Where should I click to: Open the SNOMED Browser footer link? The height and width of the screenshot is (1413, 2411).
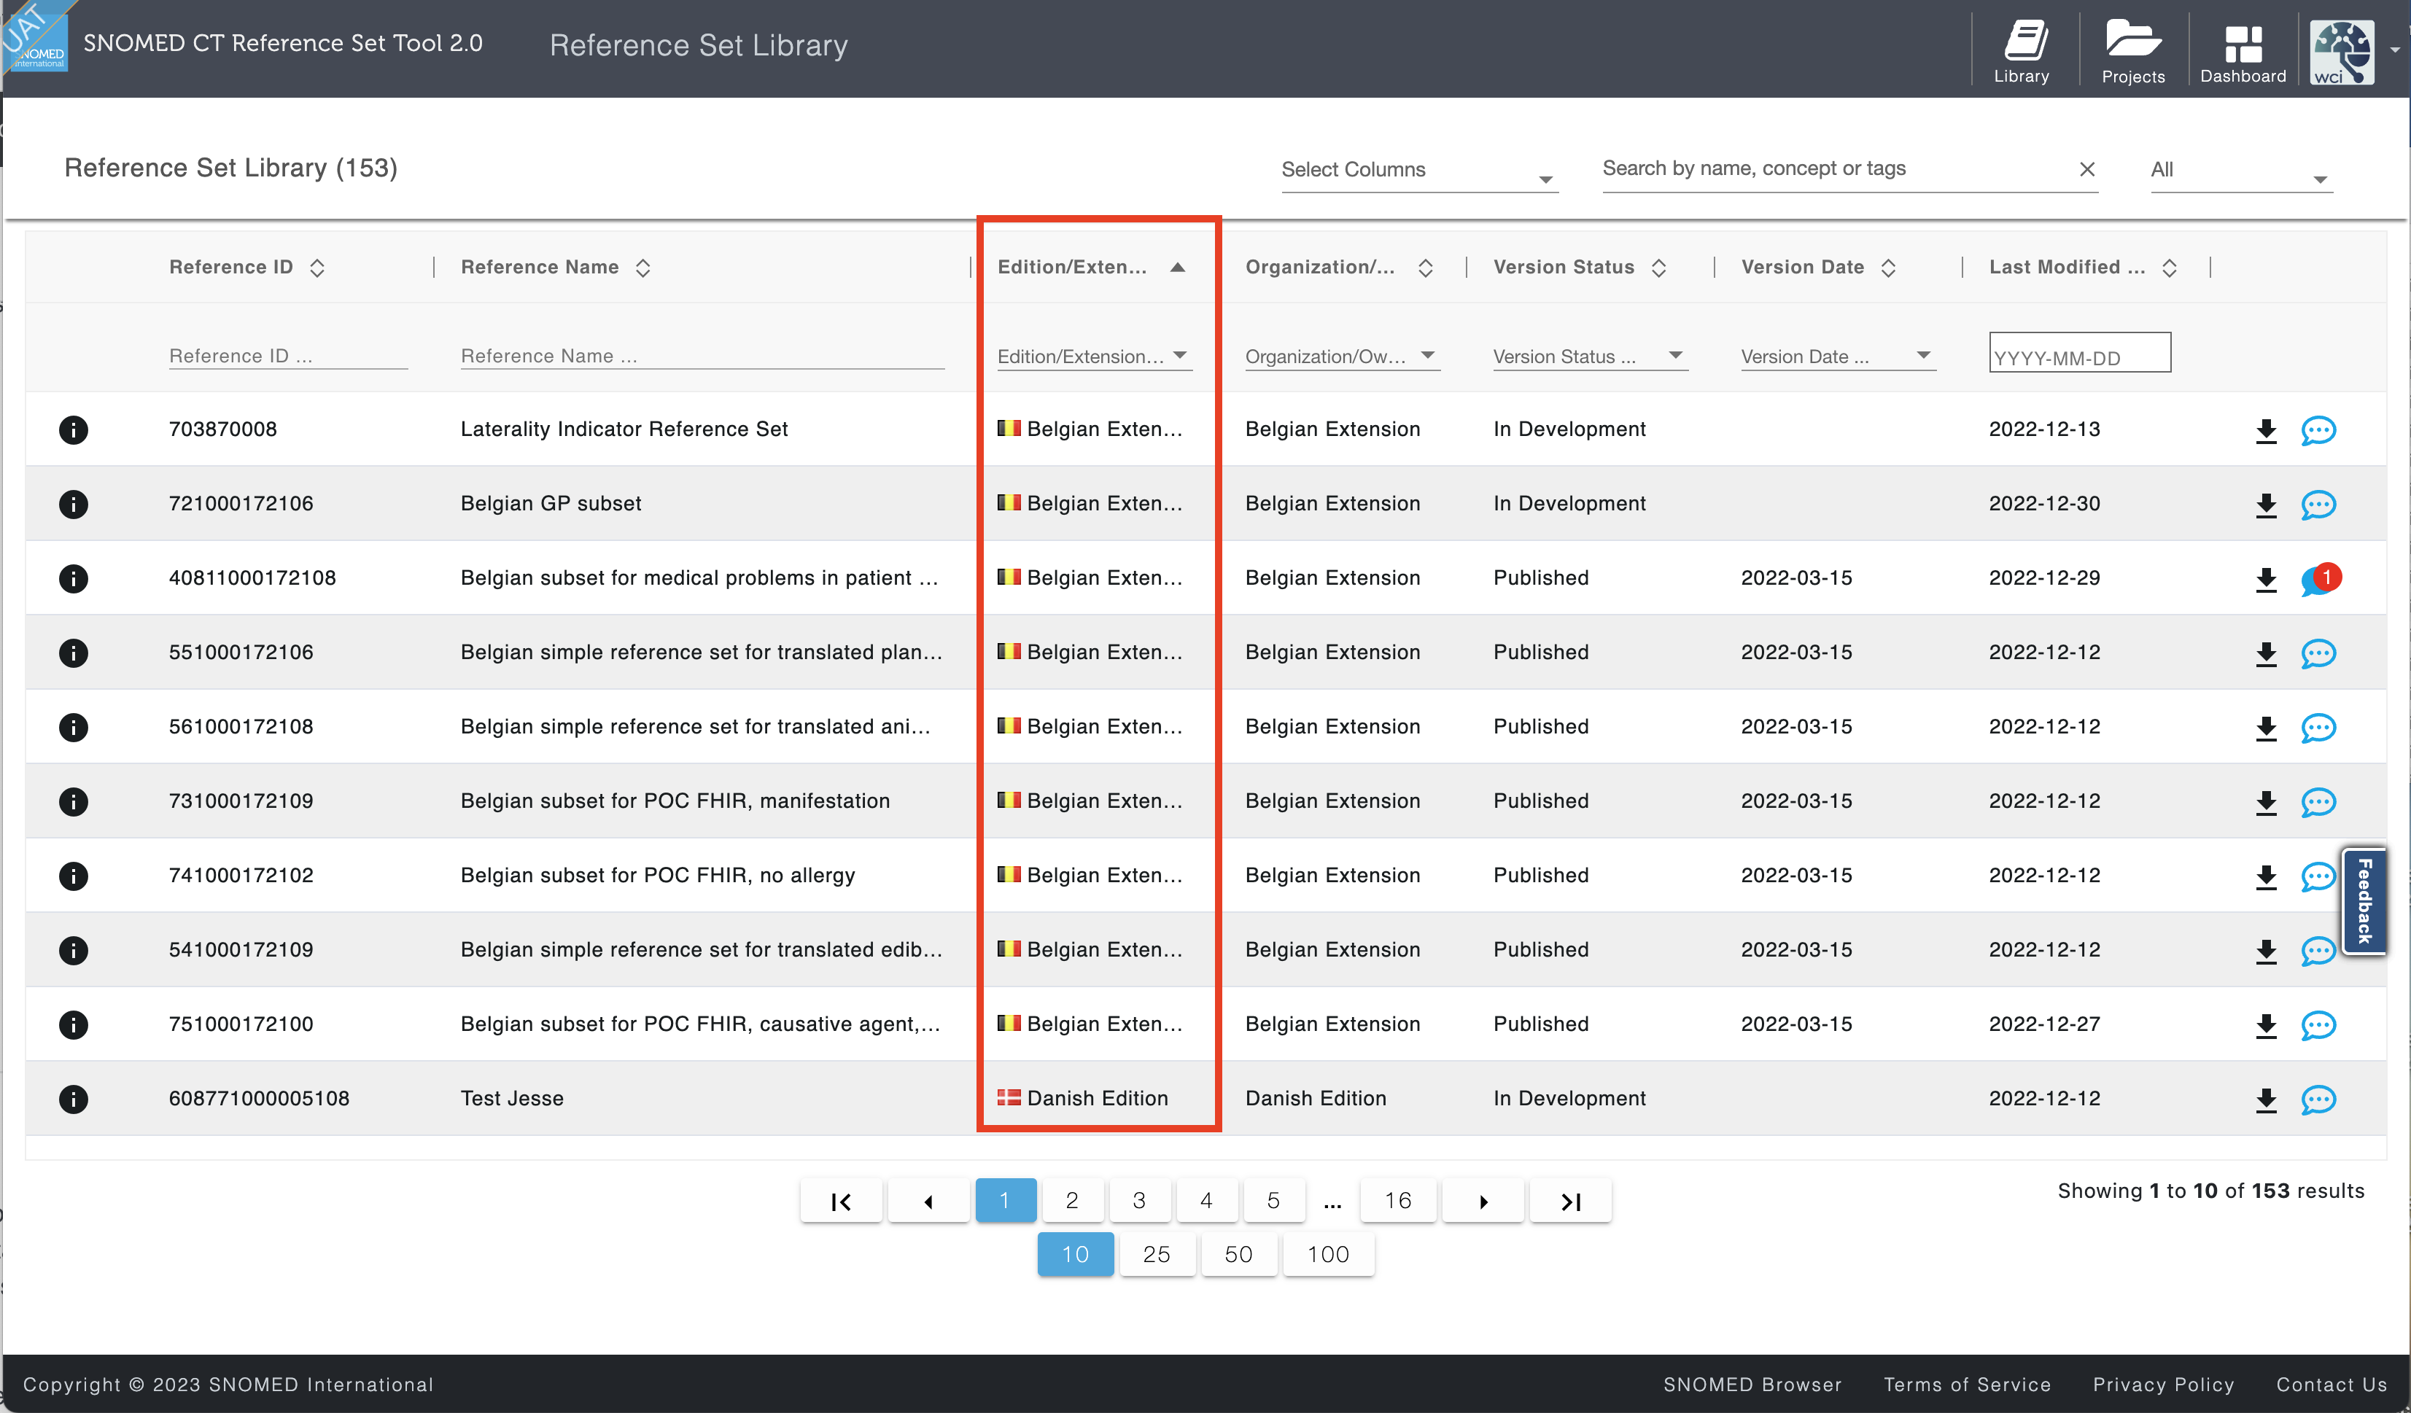(1752, 1385)
